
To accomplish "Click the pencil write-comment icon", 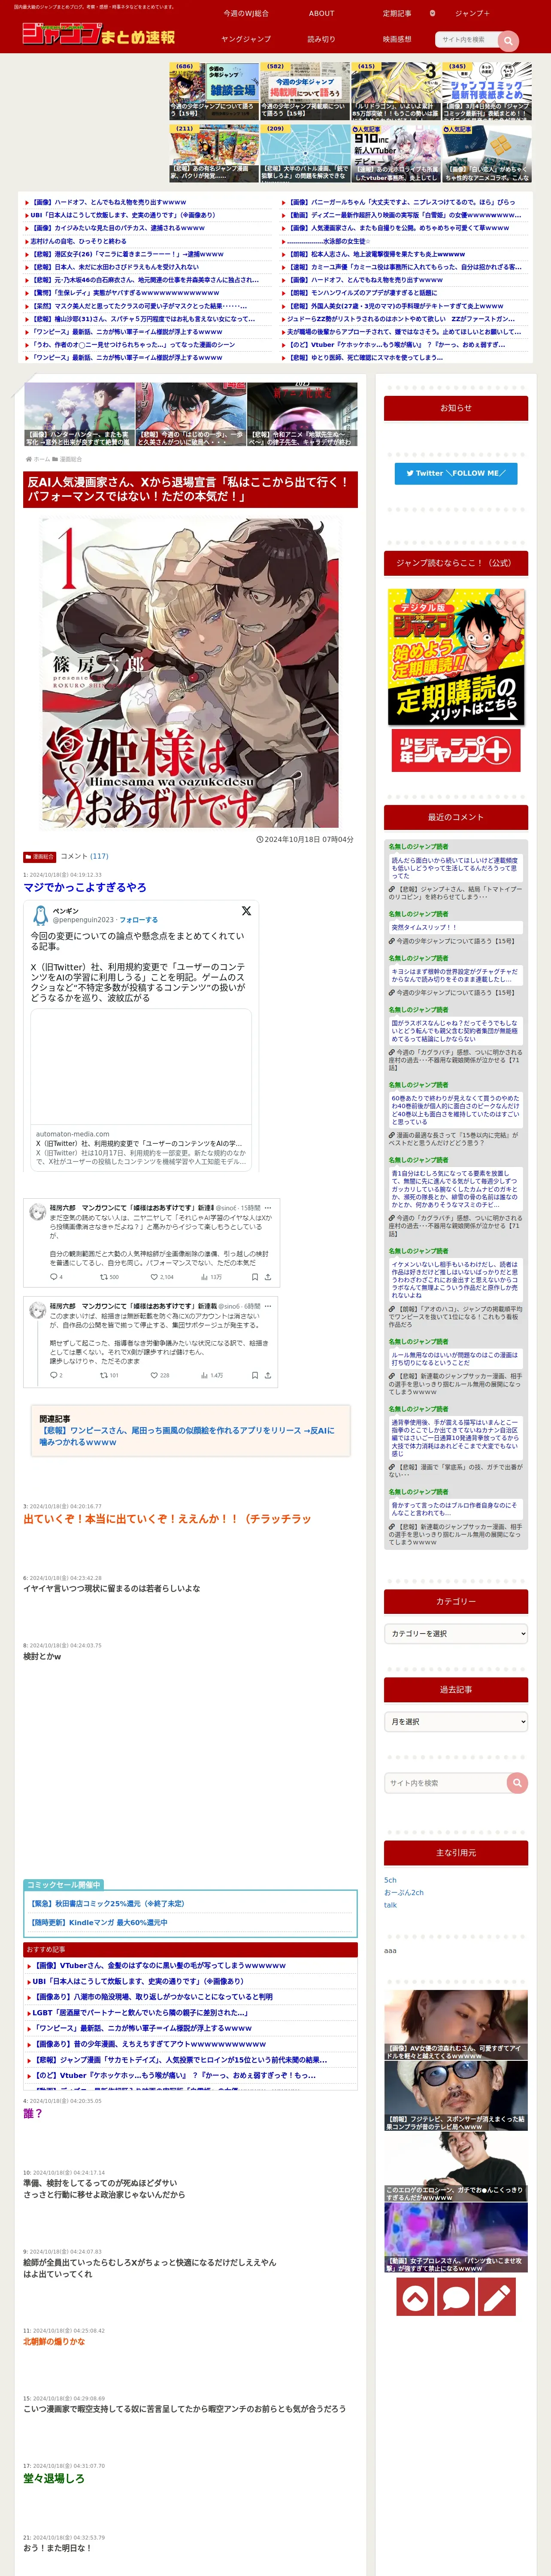I will click(498, 2298).
